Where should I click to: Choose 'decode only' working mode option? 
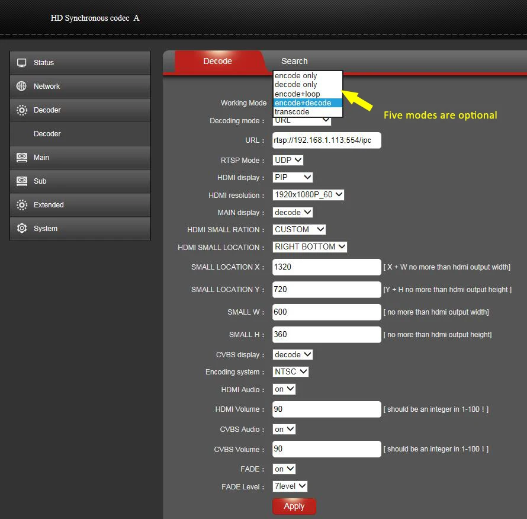coord(308,85)
